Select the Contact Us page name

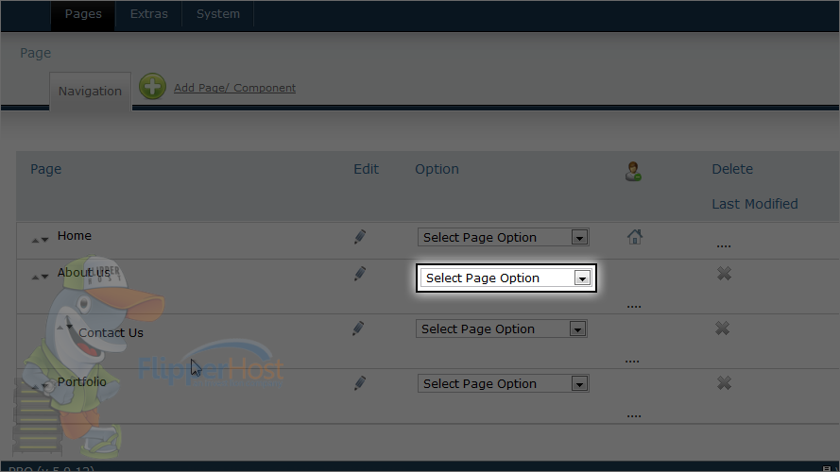point(111,333)
